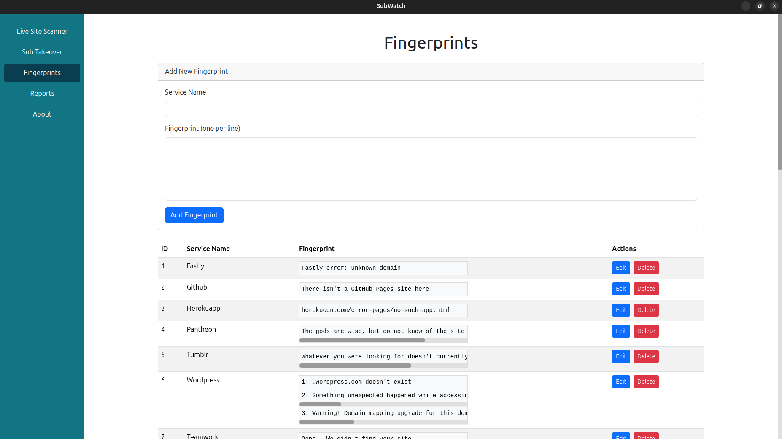782x439 pixels.
Task: Click the Wordpress line 2 horizontal scrollbar
Action: point(320,404)
